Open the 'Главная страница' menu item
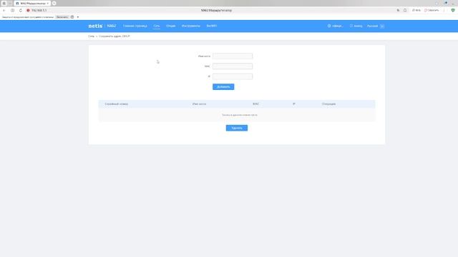 point(135,26)
